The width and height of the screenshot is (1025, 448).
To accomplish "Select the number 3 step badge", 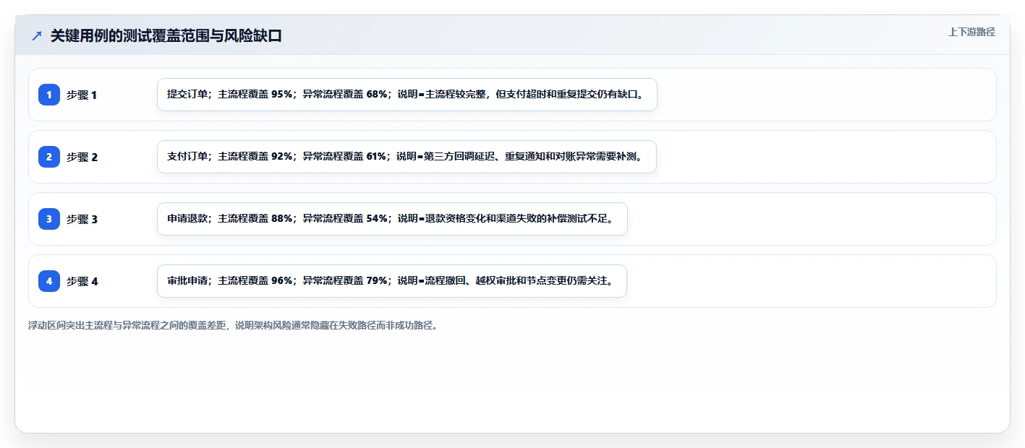I will (x=49, y=219).
